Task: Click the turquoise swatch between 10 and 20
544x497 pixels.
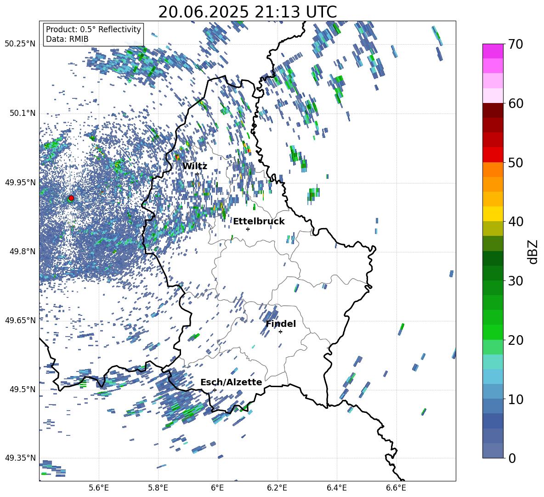Action: coord(493,362)
